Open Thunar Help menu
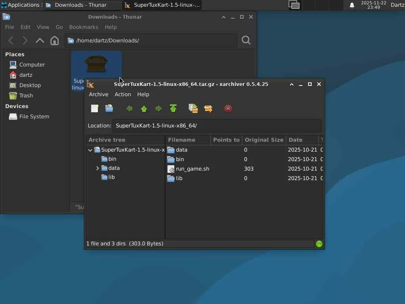The image size is (405, 304). [x=111, y=27]
